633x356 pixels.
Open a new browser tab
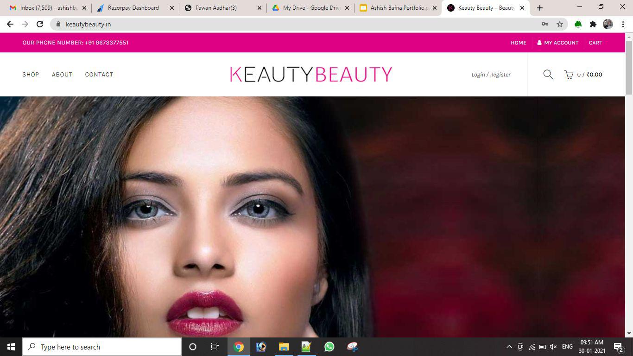(x=539, y=8)
